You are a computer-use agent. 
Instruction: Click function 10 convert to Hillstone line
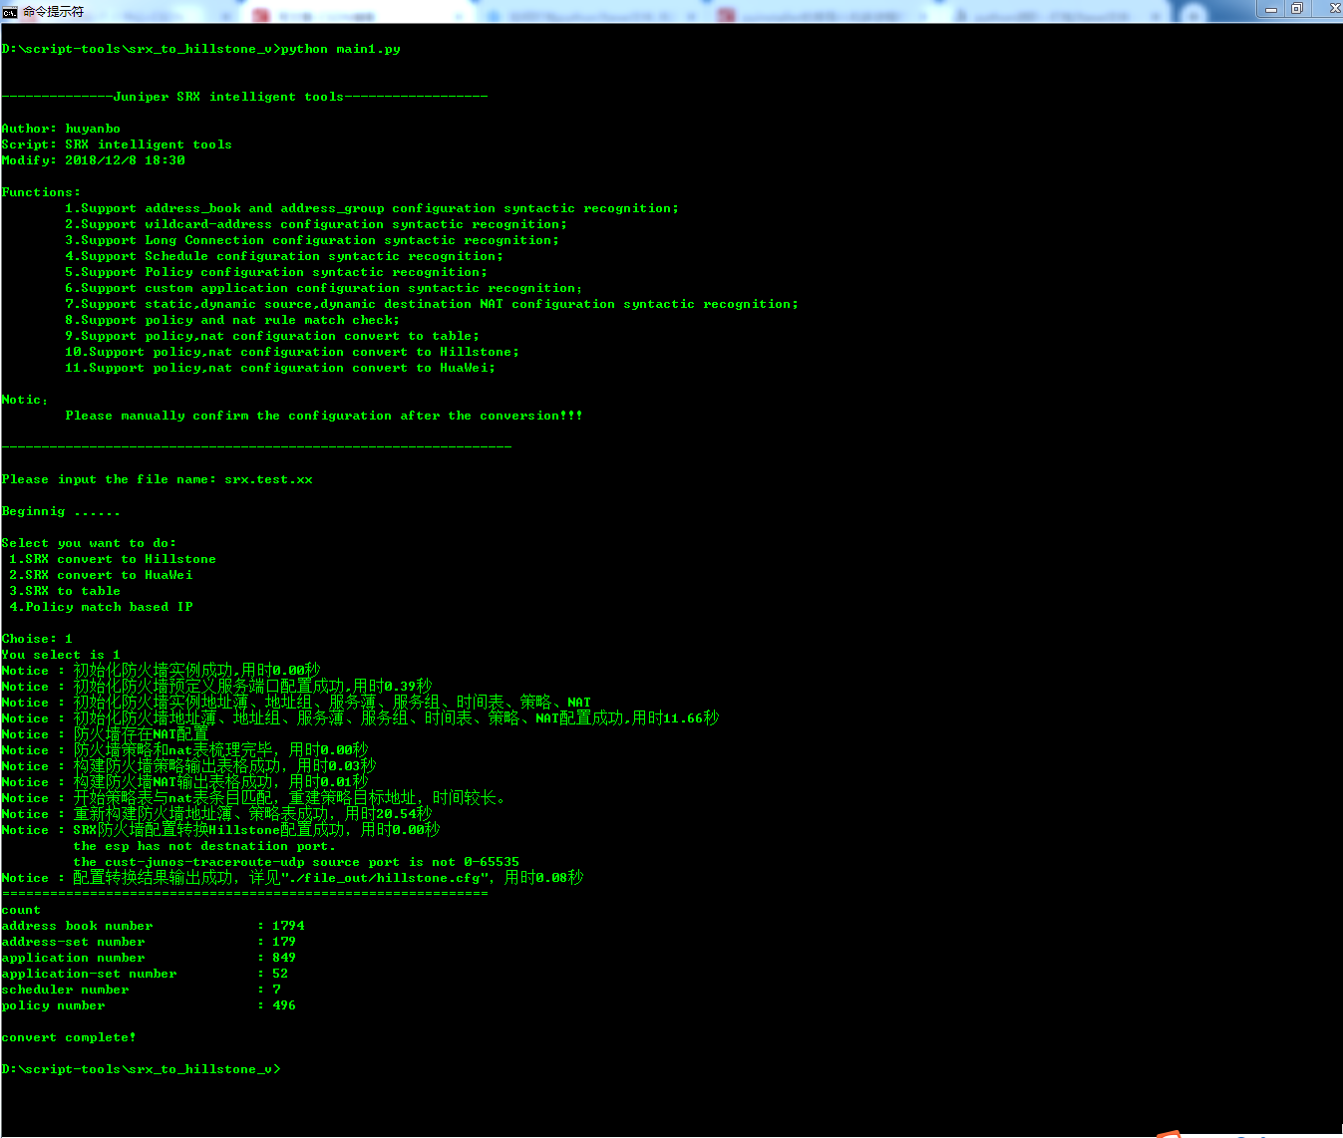292,352
